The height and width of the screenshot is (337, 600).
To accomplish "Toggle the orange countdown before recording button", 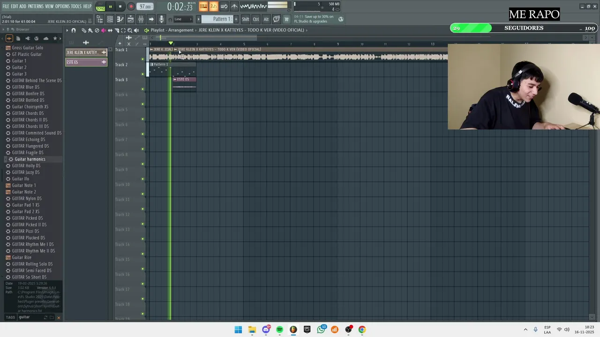I will (x=214, y=7).
